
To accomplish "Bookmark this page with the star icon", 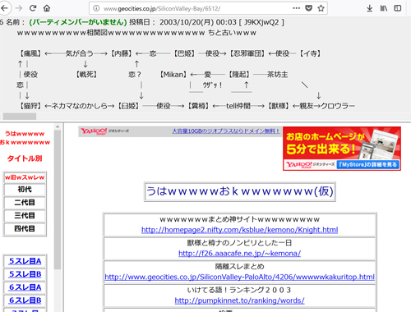I will 321,8.
